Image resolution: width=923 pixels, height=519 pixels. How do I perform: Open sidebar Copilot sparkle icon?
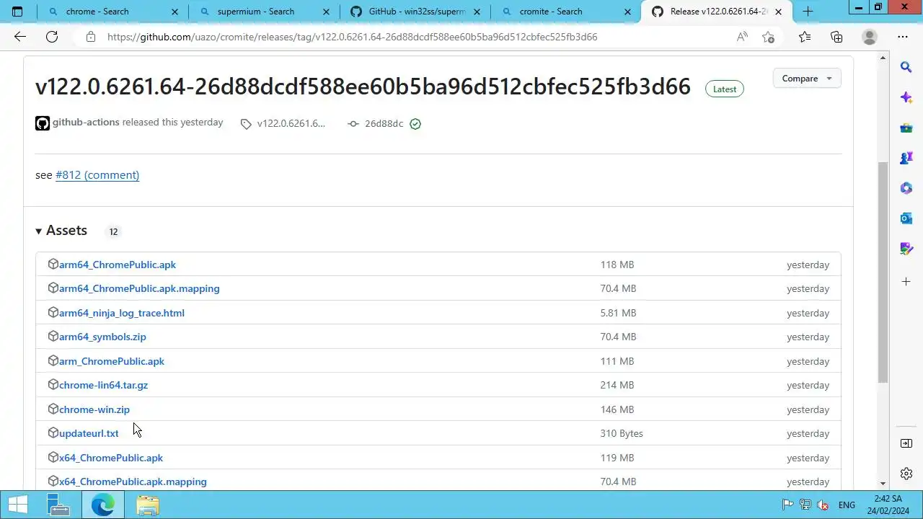click(x=906, y=97)
